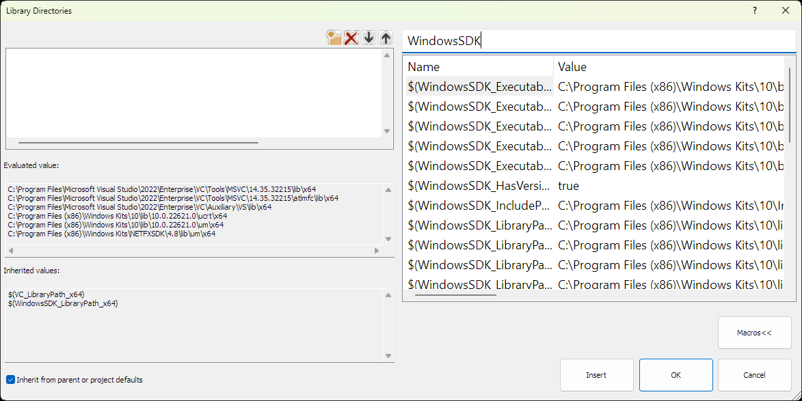Collapse the macros panel with Macros<< button
Screen dimensions: 802x401
pos(754,333)
